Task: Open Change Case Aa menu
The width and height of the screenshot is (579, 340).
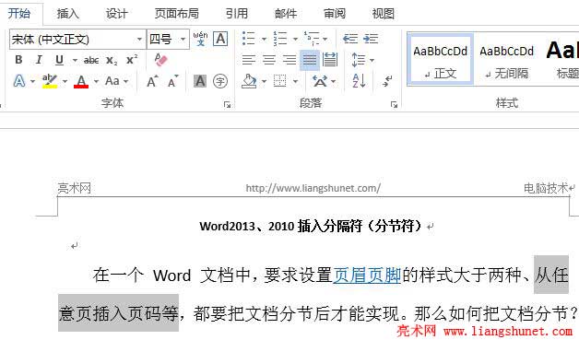Action: tap(112, 81)
